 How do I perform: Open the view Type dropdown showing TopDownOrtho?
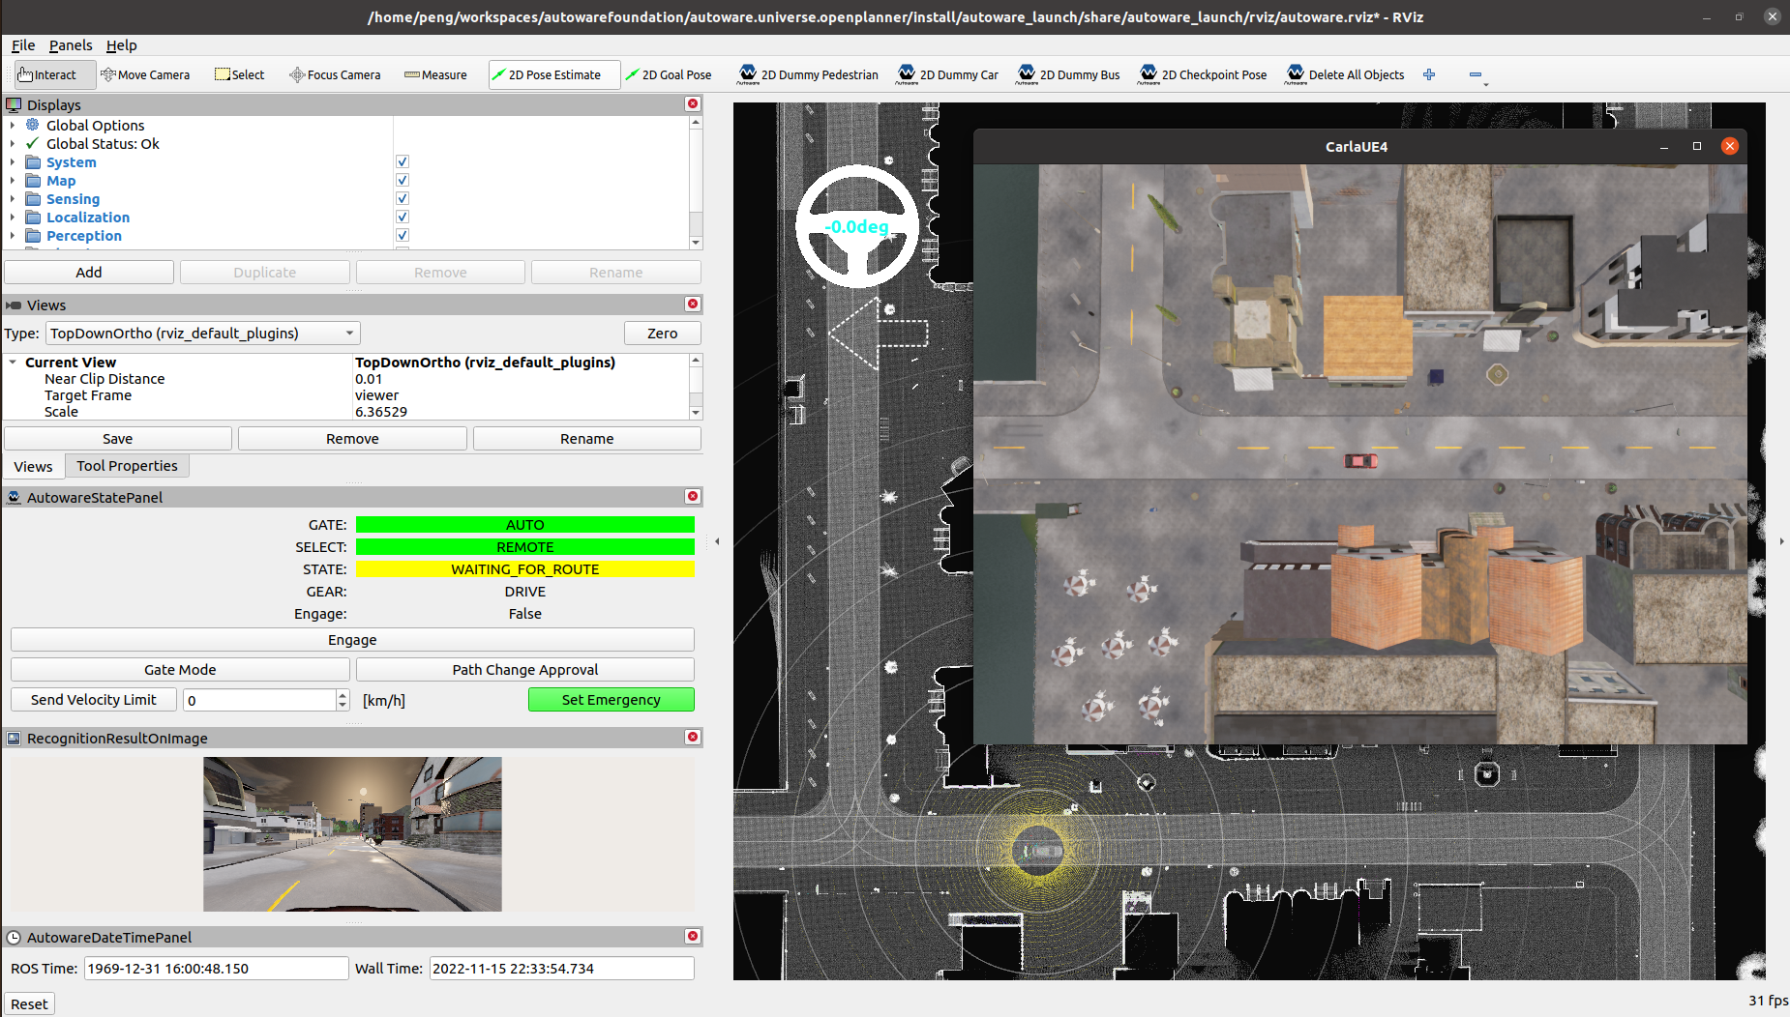click(201, 333)
